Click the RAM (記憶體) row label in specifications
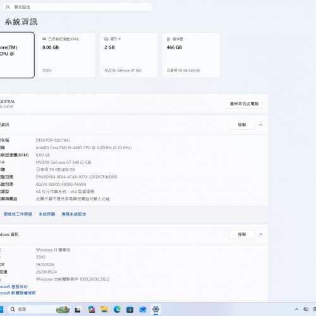 (15, 155)
